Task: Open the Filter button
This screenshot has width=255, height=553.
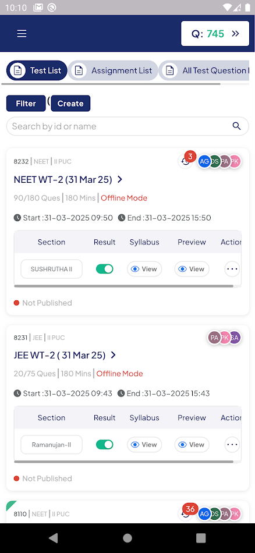Action: coord(26,104)
